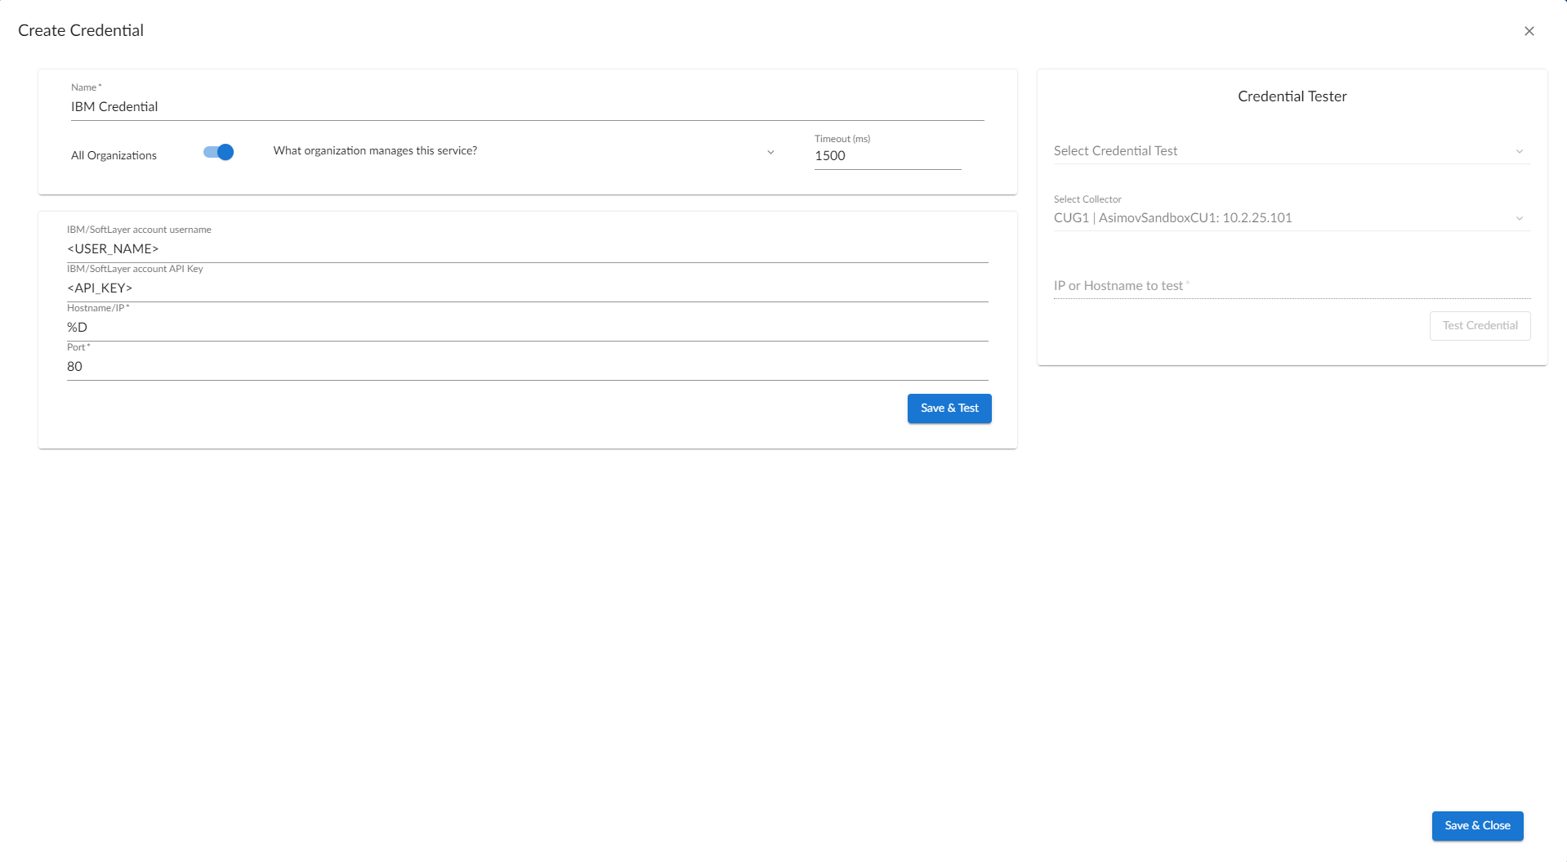Click the Test Credential button
Viewport: 1567px width, 862px height.
[x=1480, y=326]
